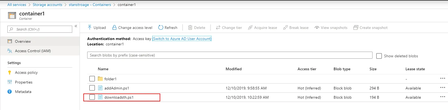Click the Delete trash can icon
The height and width of the screenshot is (110, 448).
pyautogui.click(x=190, y=28)
